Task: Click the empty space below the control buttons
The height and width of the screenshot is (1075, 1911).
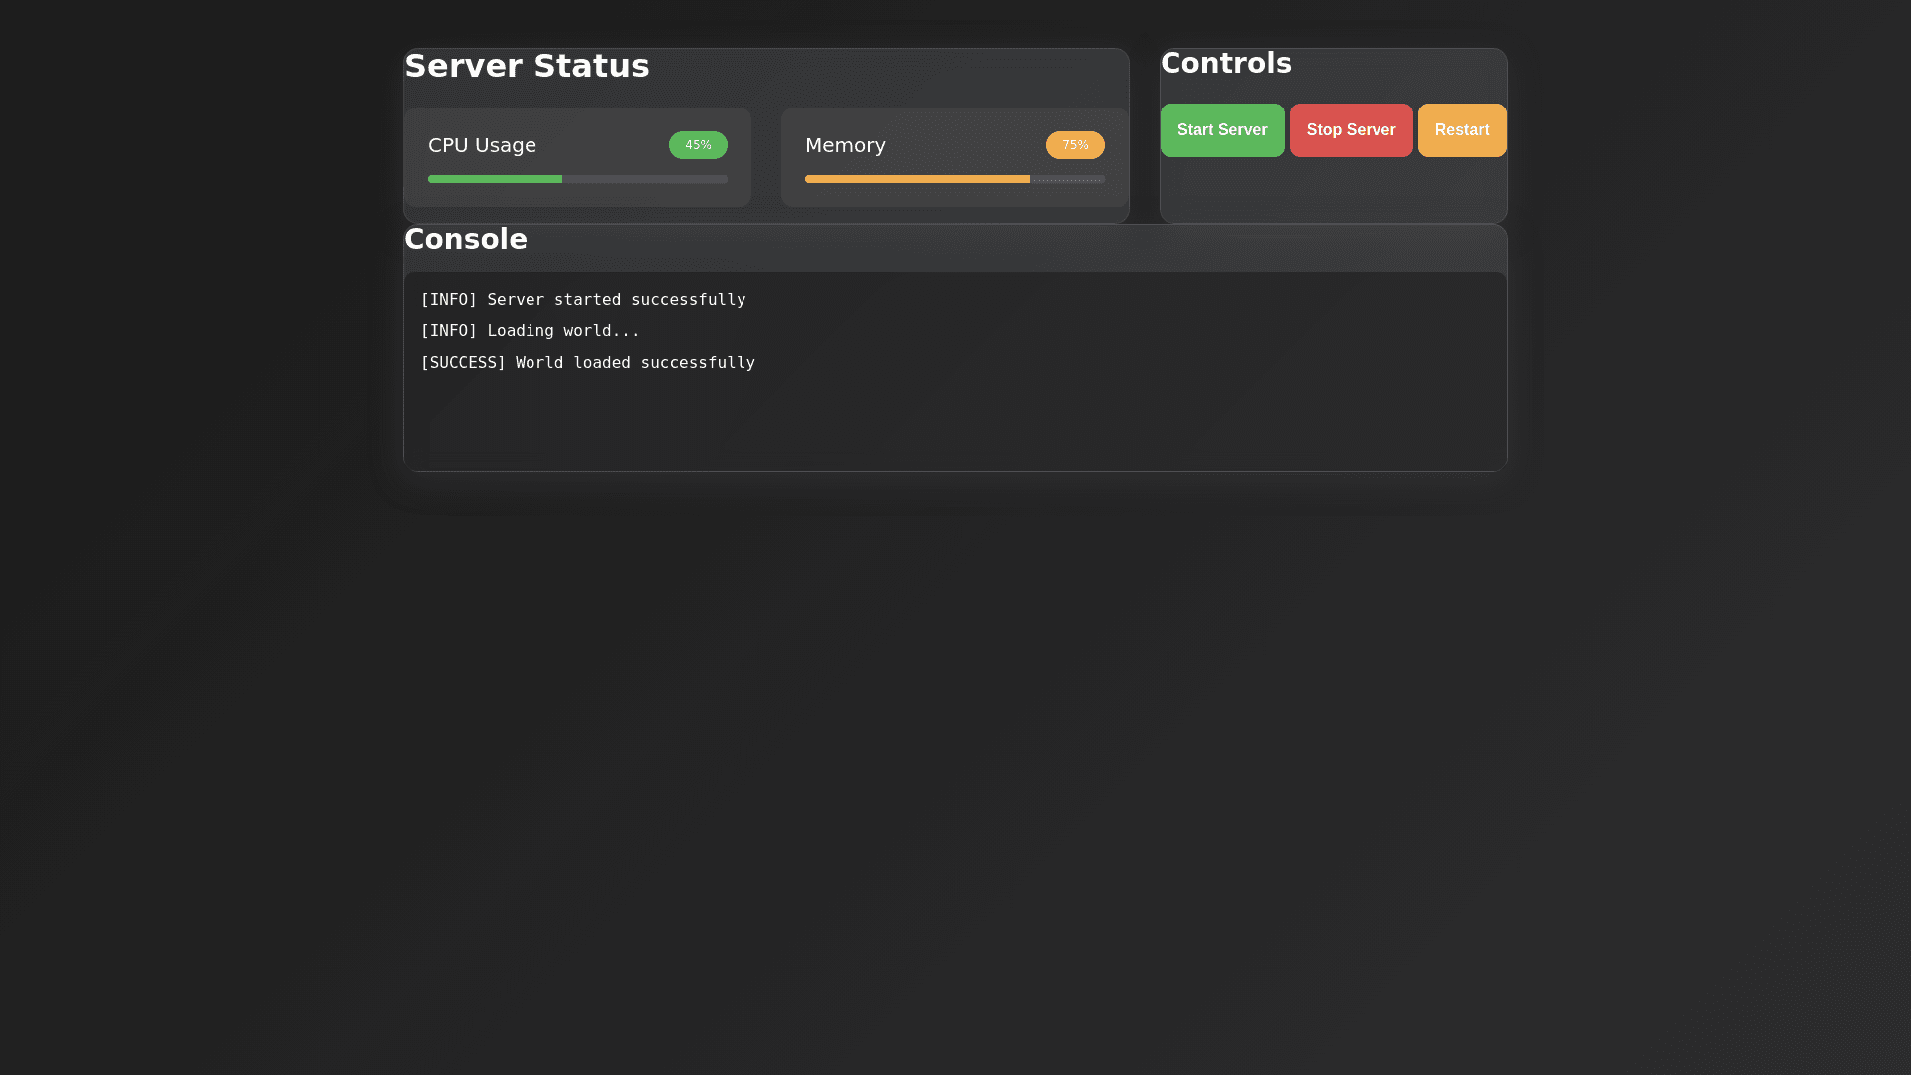Action: (x=1333, y=191)
